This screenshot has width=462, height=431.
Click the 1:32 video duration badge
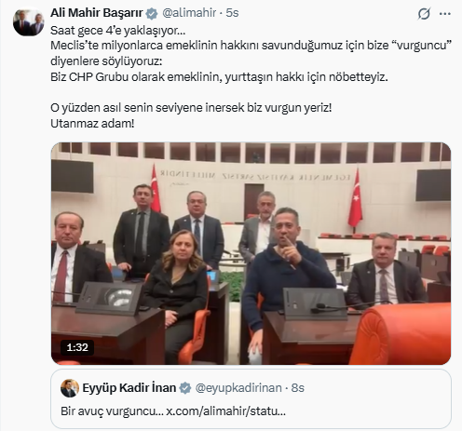[x=77, y=347]
